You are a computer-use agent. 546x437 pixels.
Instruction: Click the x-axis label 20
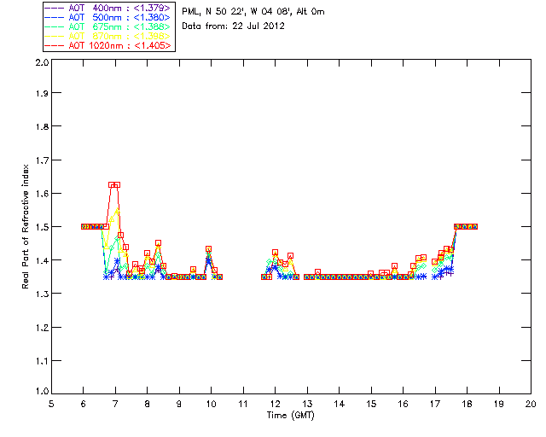(531, 404)
